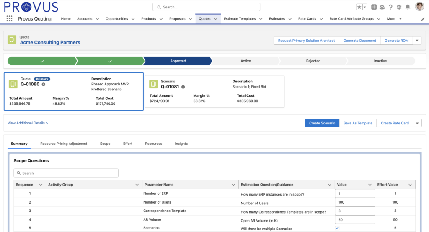This screenshot has height=232, width=429.
Task: Open the Help question mark icon
Action: pyautogui.click(x=390, y=7)
